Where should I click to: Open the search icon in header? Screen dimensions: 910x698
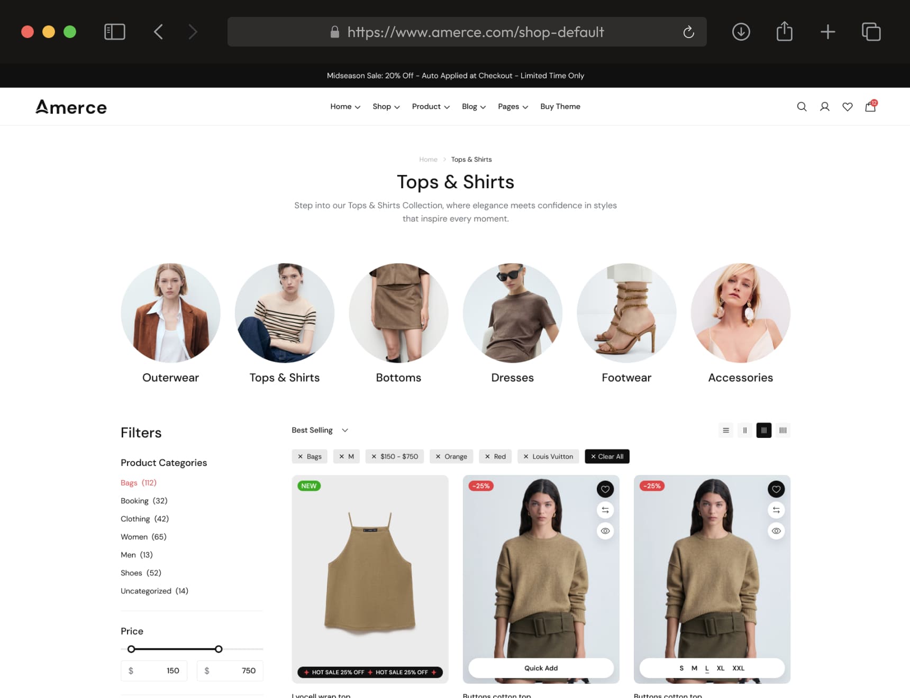click(x=802, y=107)
